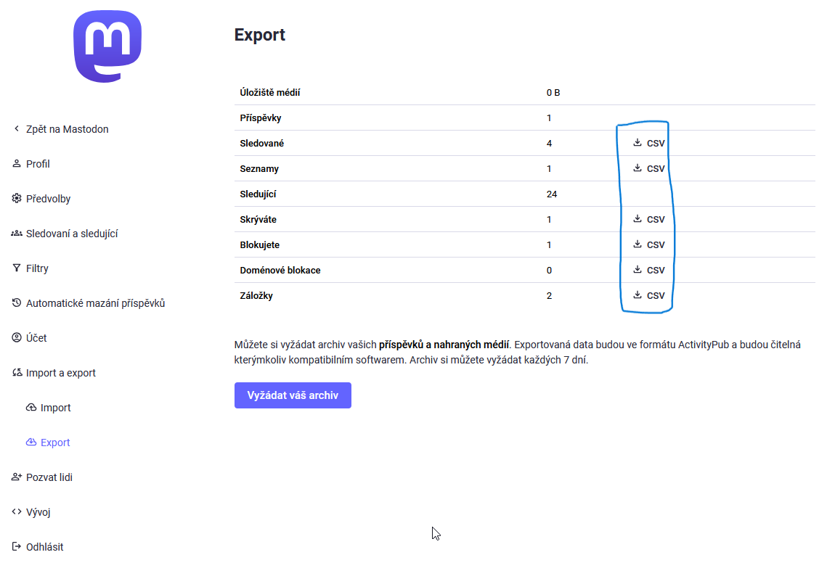
Task: Download the Doménové blokace CSV
Action: pos(648,270)
